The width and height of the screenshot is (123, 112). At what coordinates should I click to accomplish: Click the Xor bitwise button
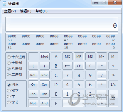tap(45, 85)
